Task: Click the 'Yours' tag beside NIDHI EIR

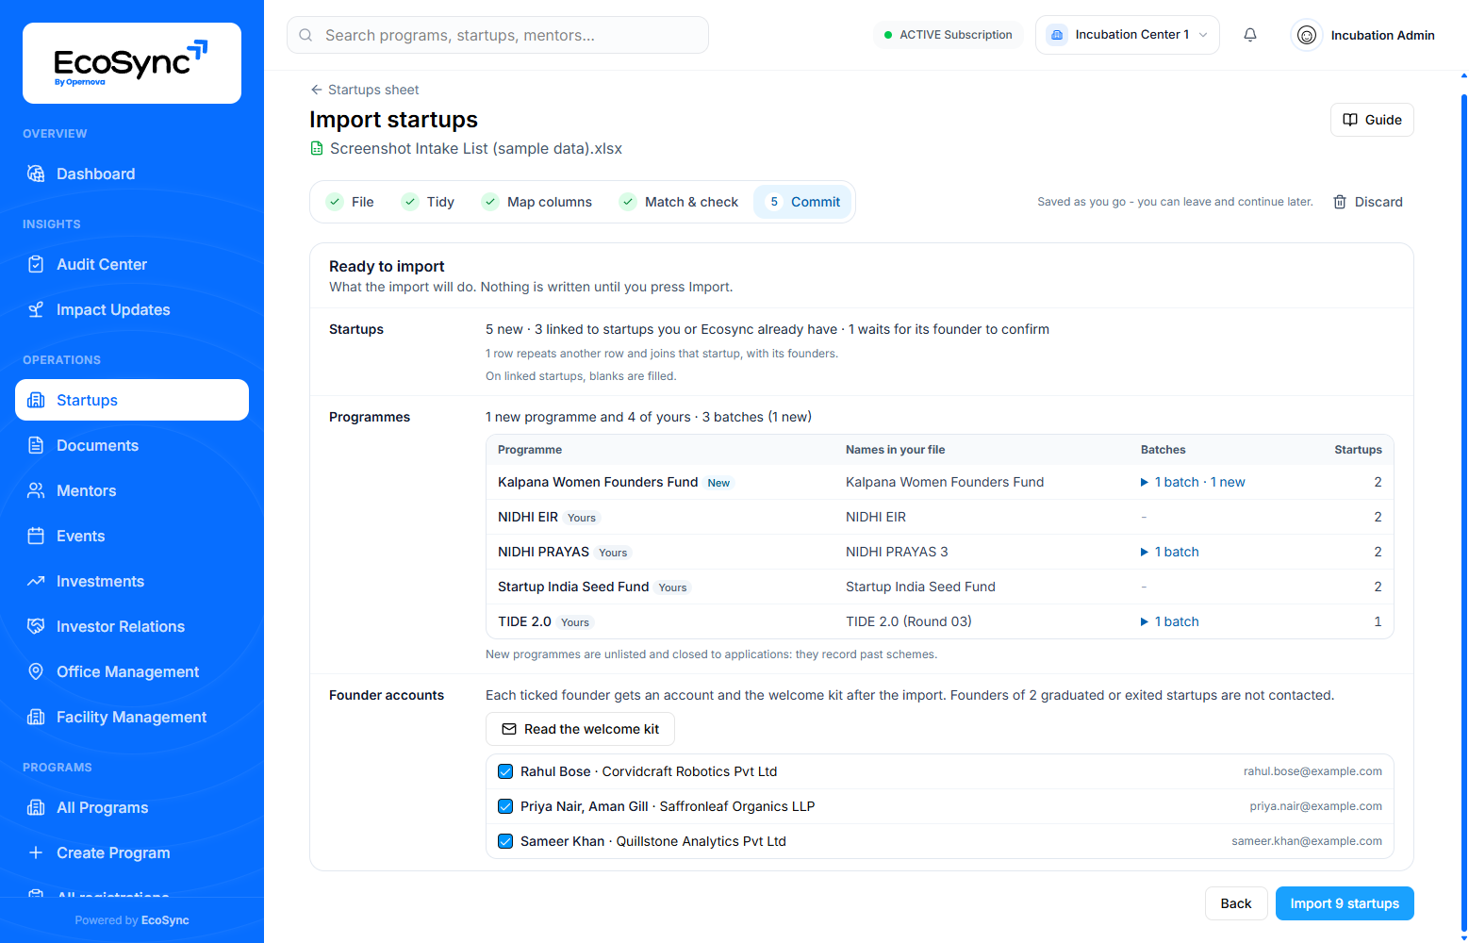Action: pos(582,518)
